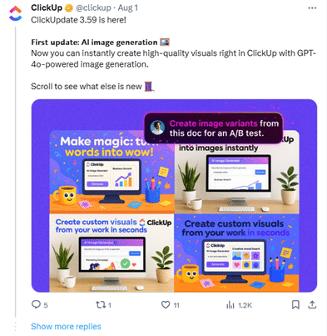This screenshot has width=327, height=336.
Task: Like the tweet with heart icon
Action: click(x=166, y=304)
